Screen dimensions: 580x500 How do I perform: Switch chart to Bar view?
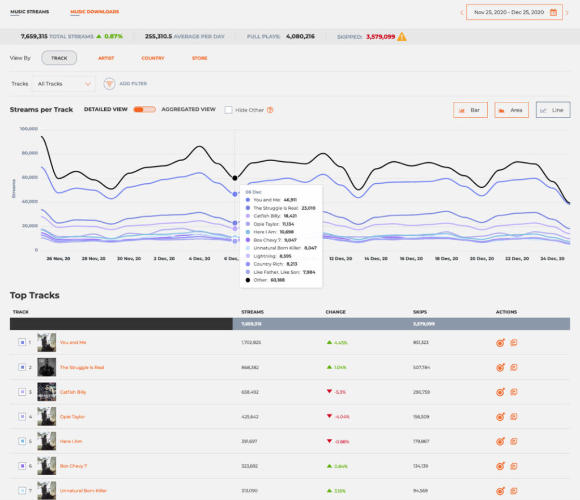tap(470, 110)
